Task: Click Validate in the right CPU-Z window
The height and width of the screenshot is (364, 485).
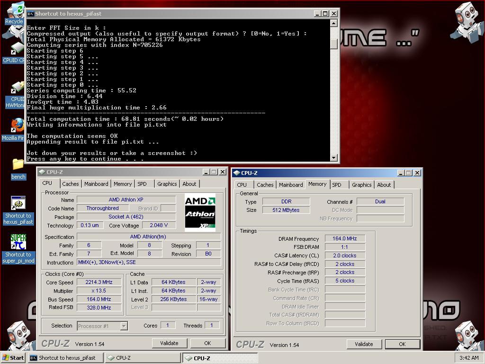Action: click(364, 344)
